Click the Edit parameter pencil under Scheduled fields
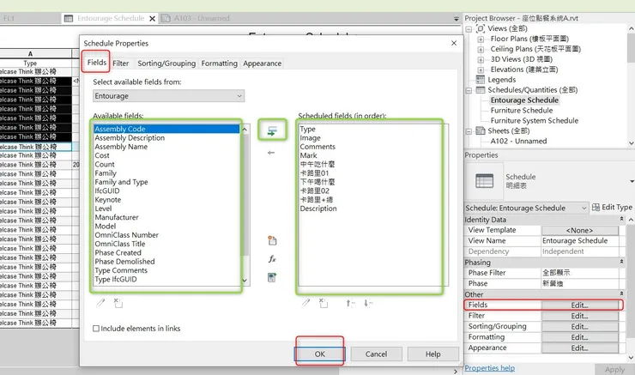 pyautogui.click(x=306, y=303)
